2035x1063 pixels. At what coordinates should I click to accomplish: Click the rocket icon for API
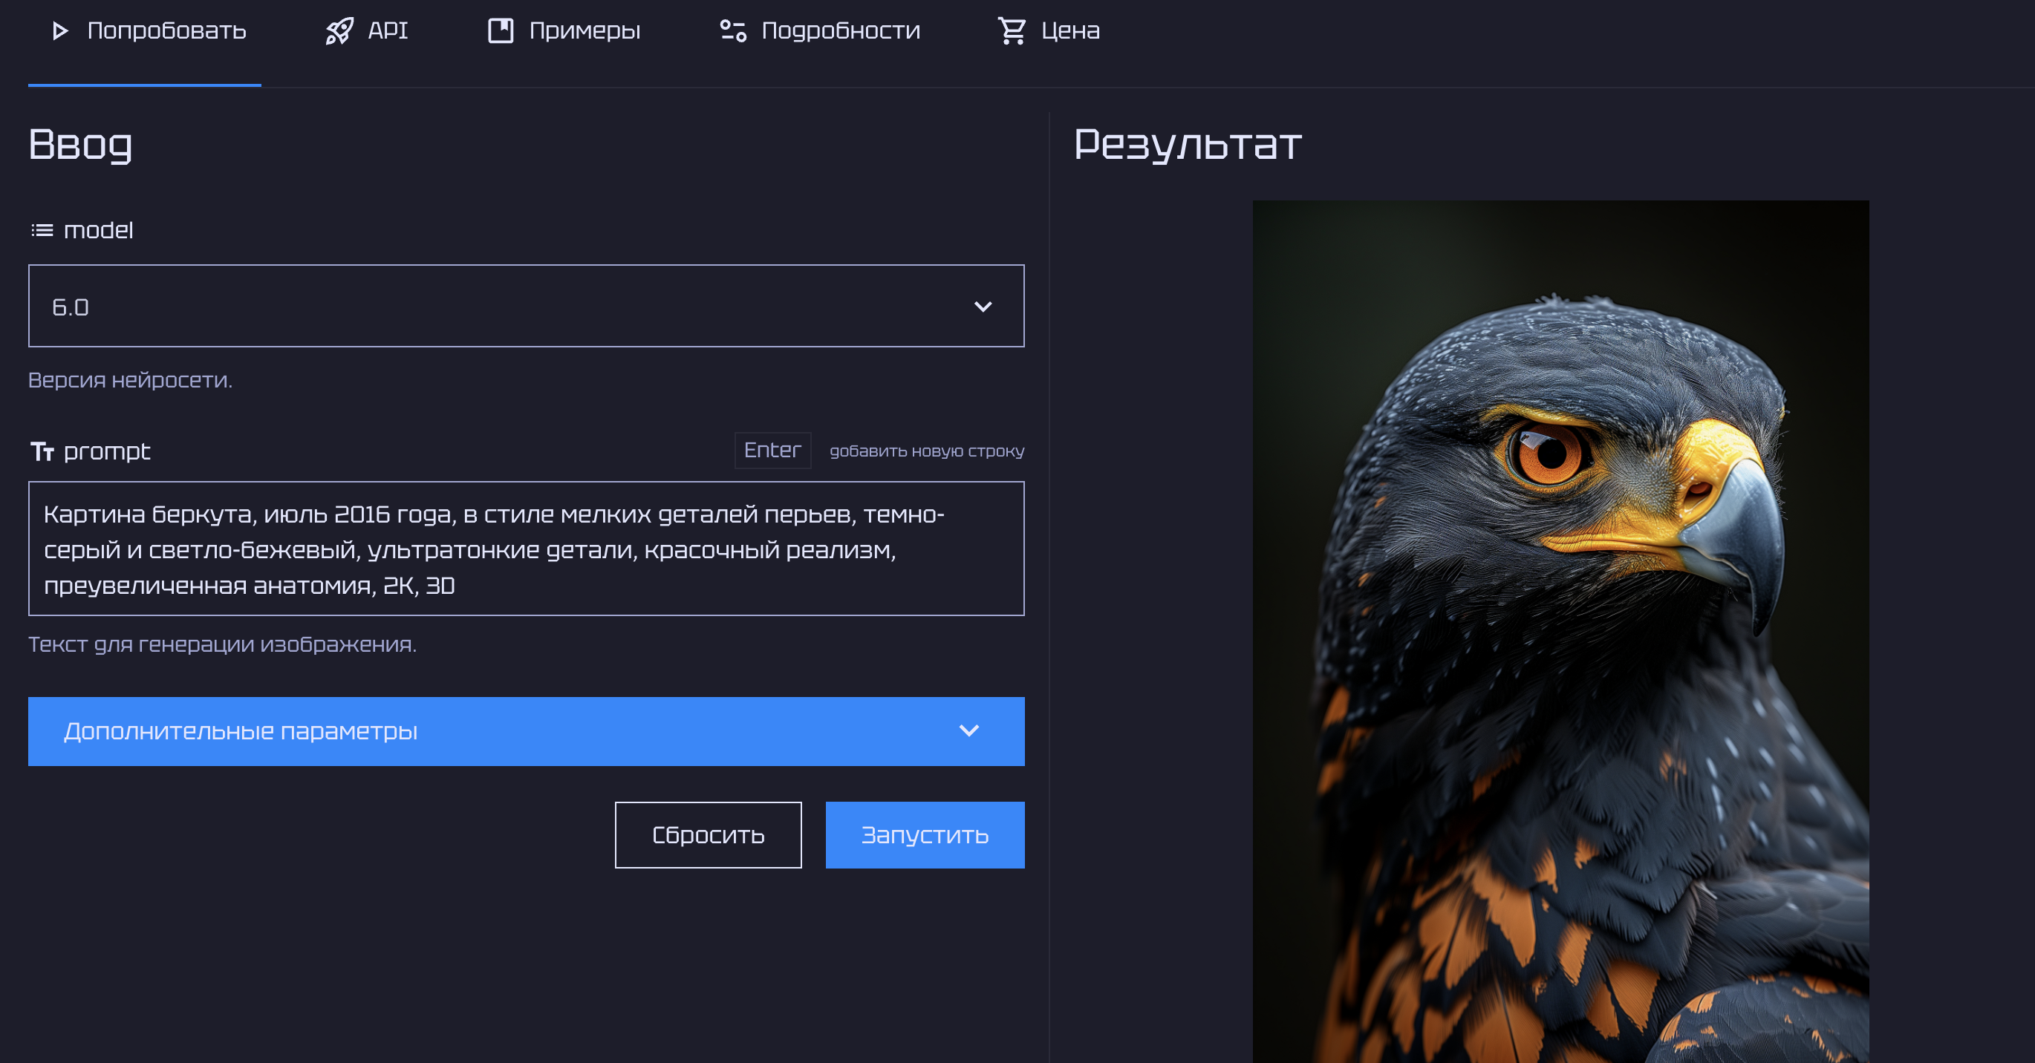point(339,30)
